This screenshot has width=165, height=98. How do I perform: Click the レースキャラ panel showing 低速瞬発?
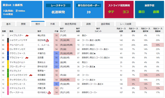pyautogui.click(x=58, y=9)
